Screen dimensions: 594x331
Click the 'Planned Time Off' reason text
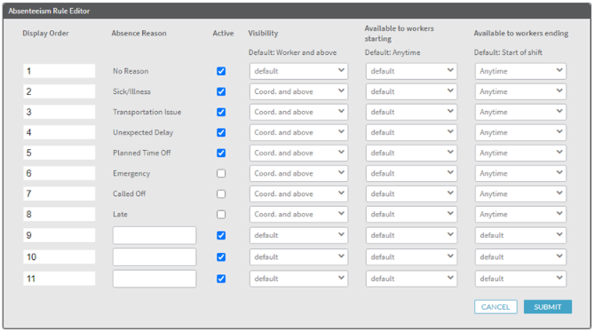tap(142, 153)
